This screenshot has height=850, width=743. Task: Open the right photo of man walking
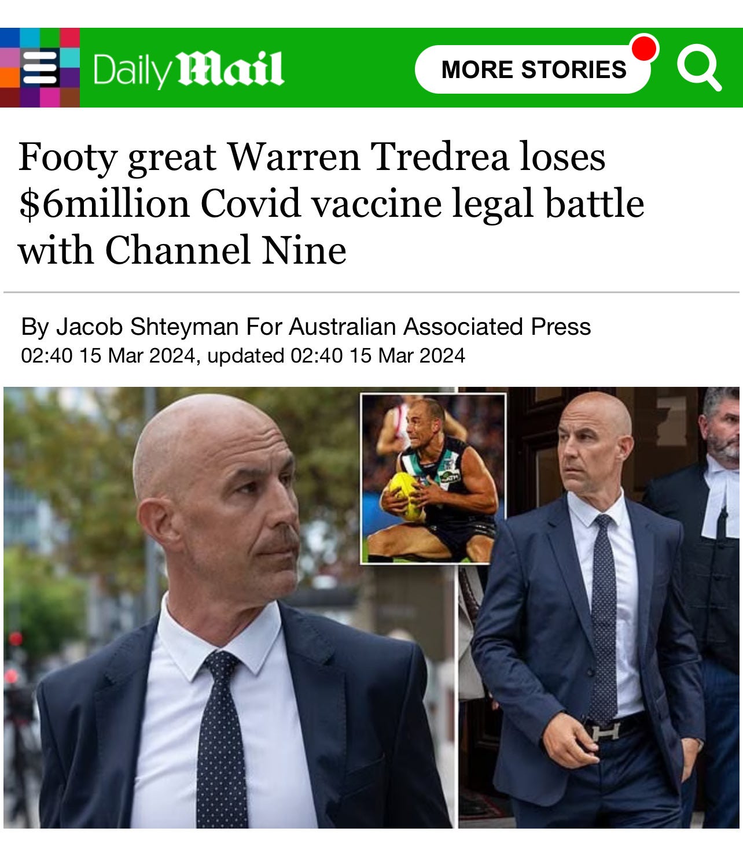599,607
